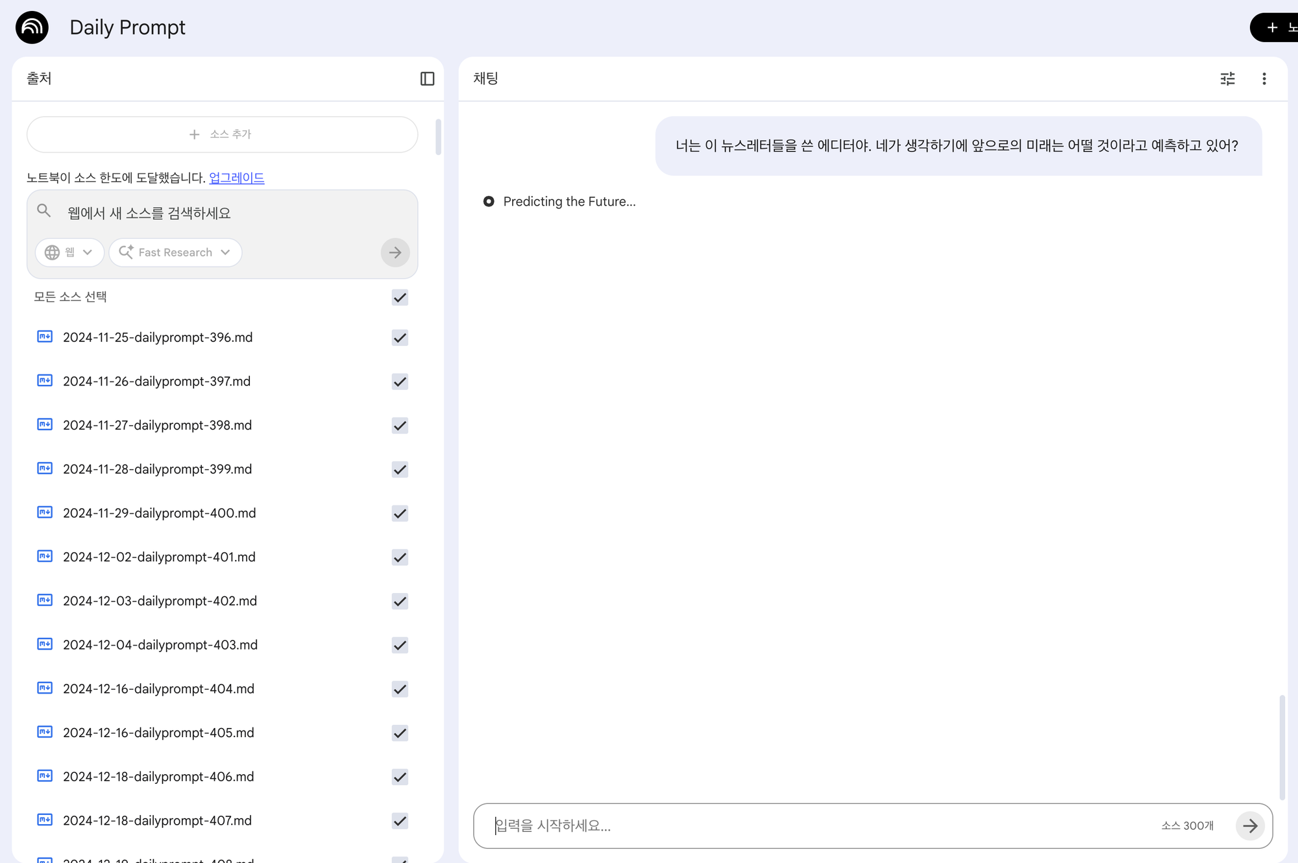Uncheck 2024-11-27-dailyprompt-398.md
Screen dimensions: 1298x863
pos(400,426)
